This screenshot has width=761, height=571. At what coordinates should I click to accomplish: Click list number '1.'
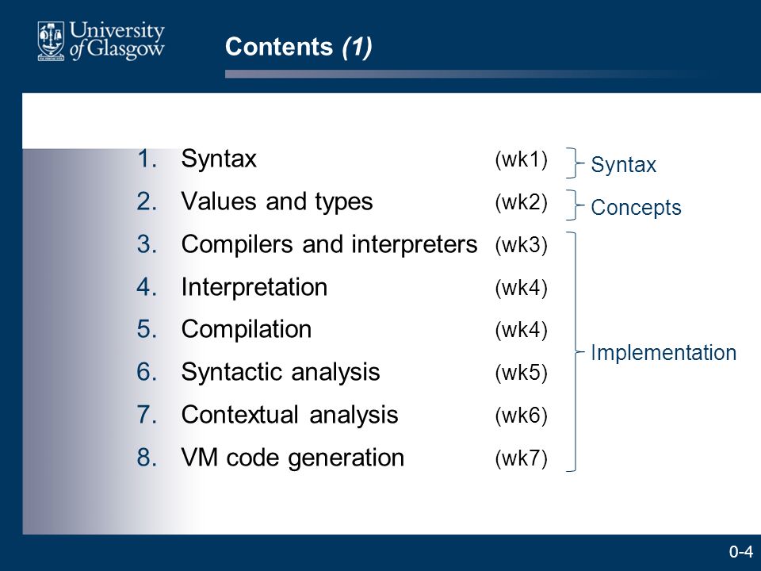(147, 159)
